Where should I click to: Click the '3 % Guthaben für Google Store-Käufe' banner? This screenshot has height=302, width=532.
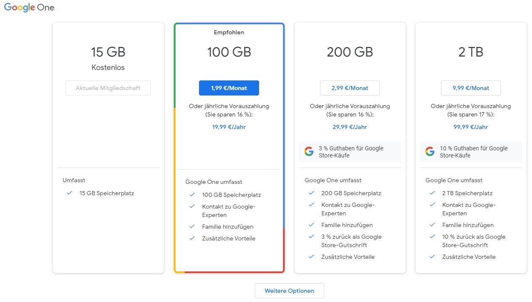pos(350,152)
